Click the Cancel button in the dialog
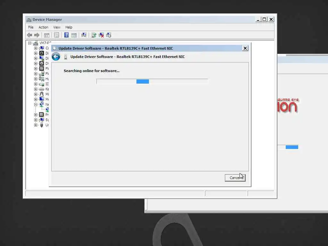The height and width of the screenshot is (246, 328). click(235, 178)
